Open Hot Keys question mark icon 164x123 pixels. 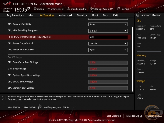119,9
